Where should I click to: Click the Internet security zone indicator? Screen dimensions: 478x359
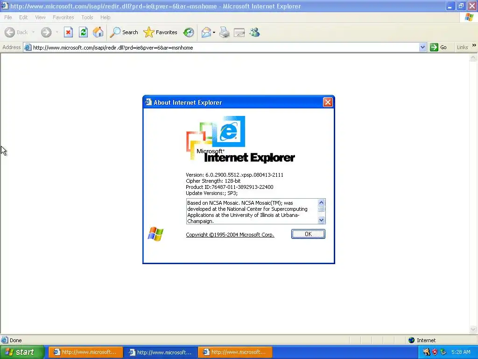422,340
